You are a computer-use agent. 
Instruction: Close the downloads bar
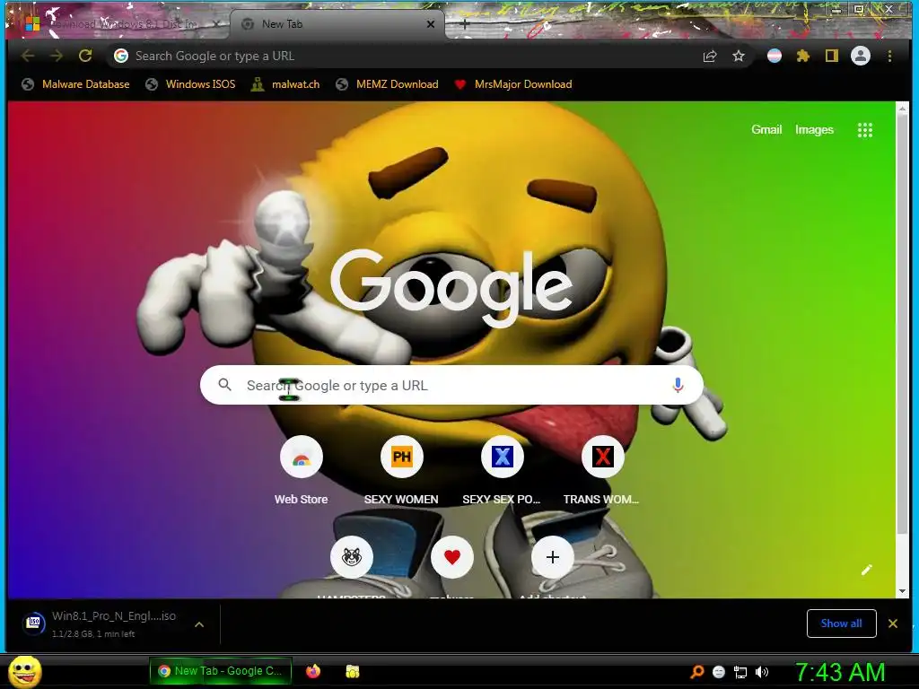tap(893, 624)
